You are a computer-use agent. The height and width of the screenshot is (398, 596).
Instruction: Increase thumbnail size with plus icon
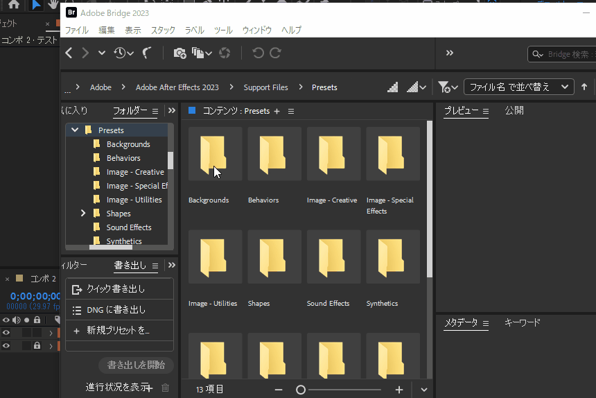[398, 390]
